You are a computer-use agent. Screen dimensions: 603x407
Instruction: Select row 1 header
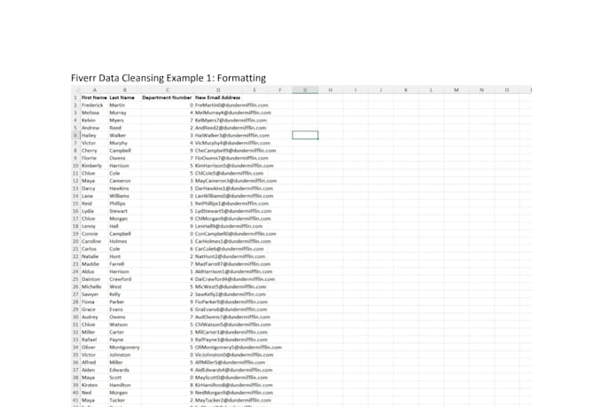(x=75, y=98)
